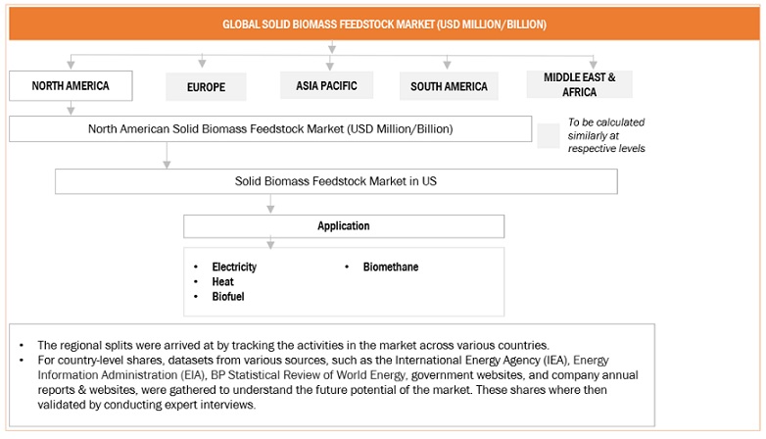
Task: Click the orange Global Solid Biomass Feedstock Market header
Action: coord(383,24)
